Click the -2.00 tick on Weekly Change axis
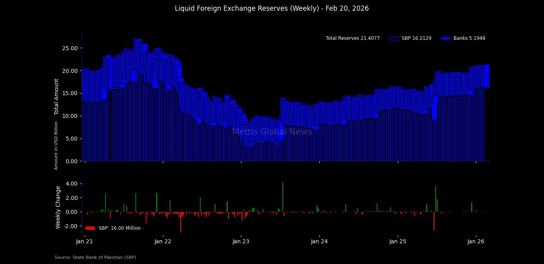544x264 pixels. click(x=70, y=226)
